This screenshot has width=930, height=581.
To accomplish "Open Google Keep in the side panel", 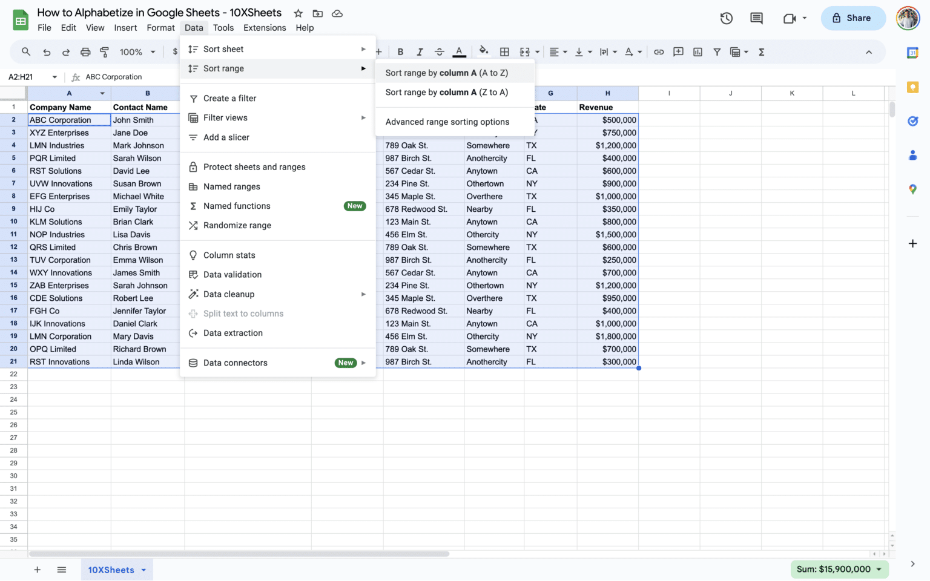I will tap(913, 87).
